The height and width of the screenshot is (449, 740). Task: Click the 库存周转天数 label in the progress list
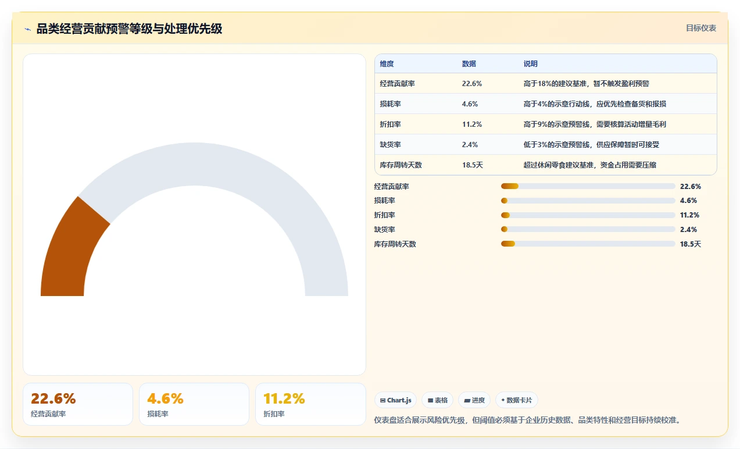395,244
